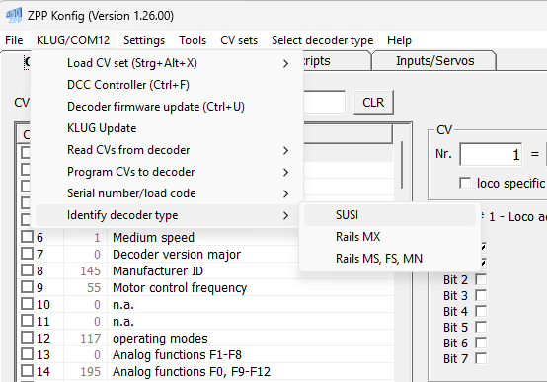
Task: Open Select decoder type menu
Action: point(322,40)
